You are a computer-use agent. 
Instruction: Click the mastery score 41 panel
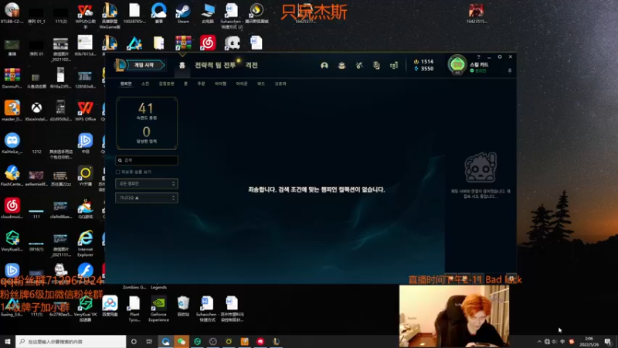(x=147, y=124)
